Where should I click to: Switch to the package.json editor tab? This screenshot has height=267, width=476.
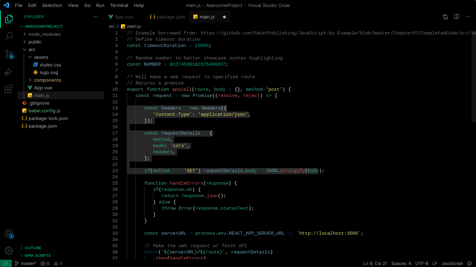click(x=168, y=17)
